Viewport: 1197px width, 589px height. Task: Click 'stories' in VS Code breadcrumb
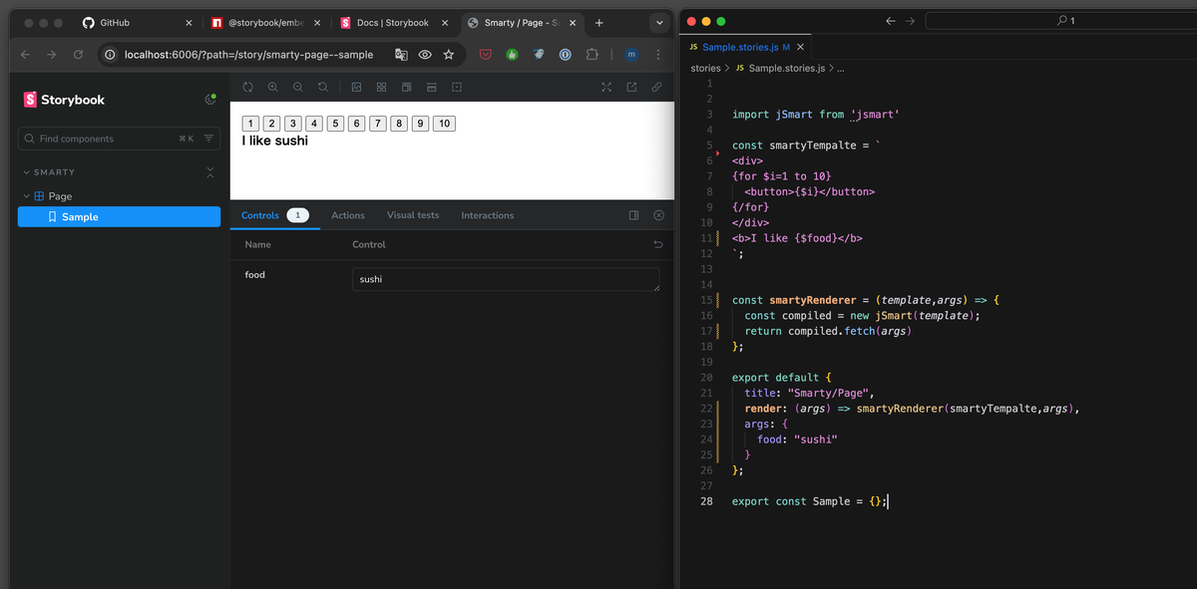pyautogui.click(x=705, y=69)
